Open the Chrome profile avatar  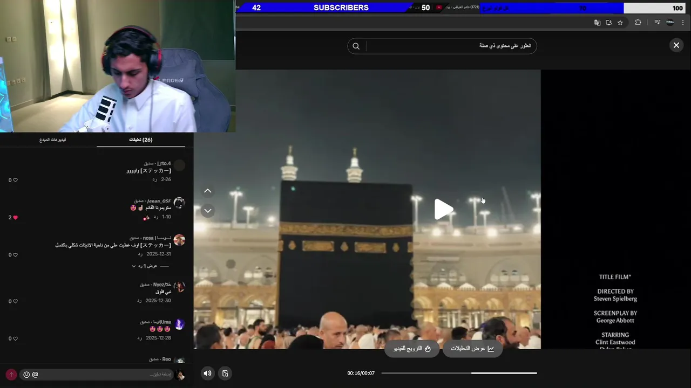point(670,23)
